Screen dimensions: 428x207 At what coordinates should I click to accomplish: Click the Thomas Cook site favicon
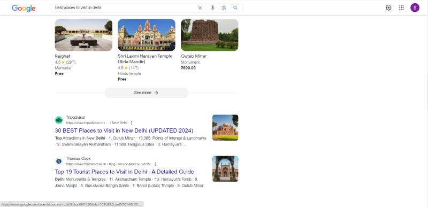click(x=59, y=161)
